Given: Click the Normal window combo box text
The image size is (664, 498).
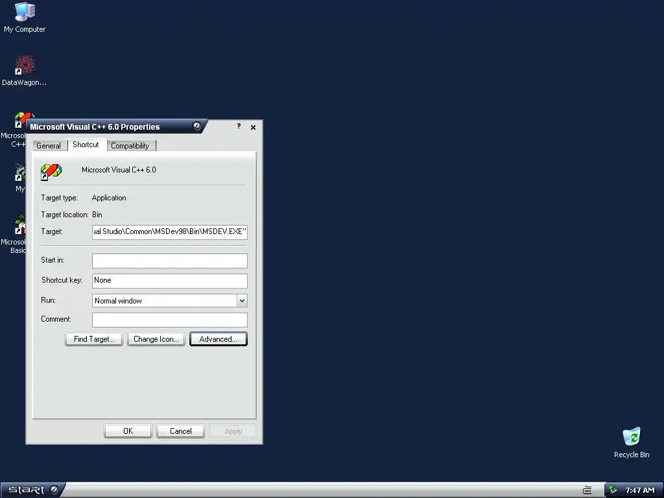Looking at the screenshot, I should [x=118, y=301].
